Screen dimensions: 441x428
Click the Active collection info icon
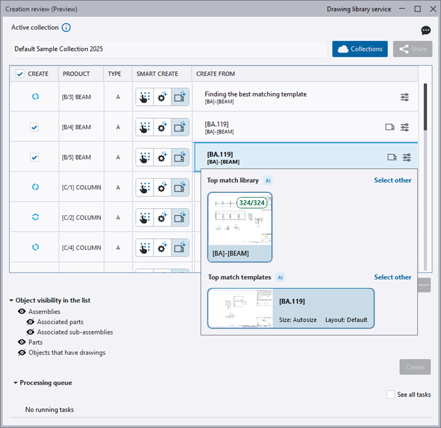(66, 28)
